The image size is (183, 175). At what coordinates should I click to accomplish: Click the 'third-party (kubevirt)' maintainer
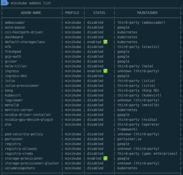(x=139, y=95)
